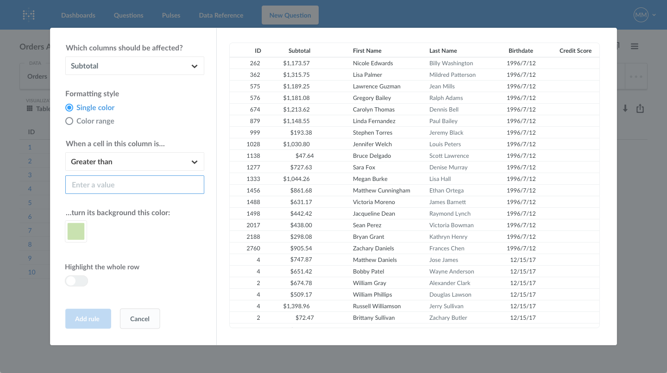Click ID 879 in the preview table
The image size is (667, 373).
(255, 121)
